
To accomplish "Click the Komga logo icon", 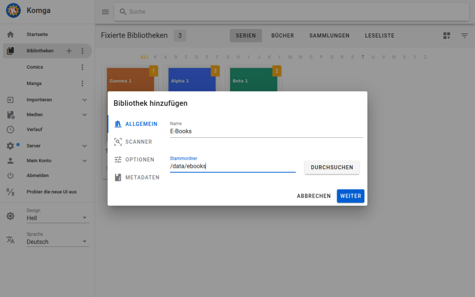I will coord(13,10).
